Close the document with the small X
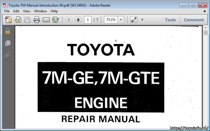The width and height of the screenshot is (210, 131). tap(205, 11)
